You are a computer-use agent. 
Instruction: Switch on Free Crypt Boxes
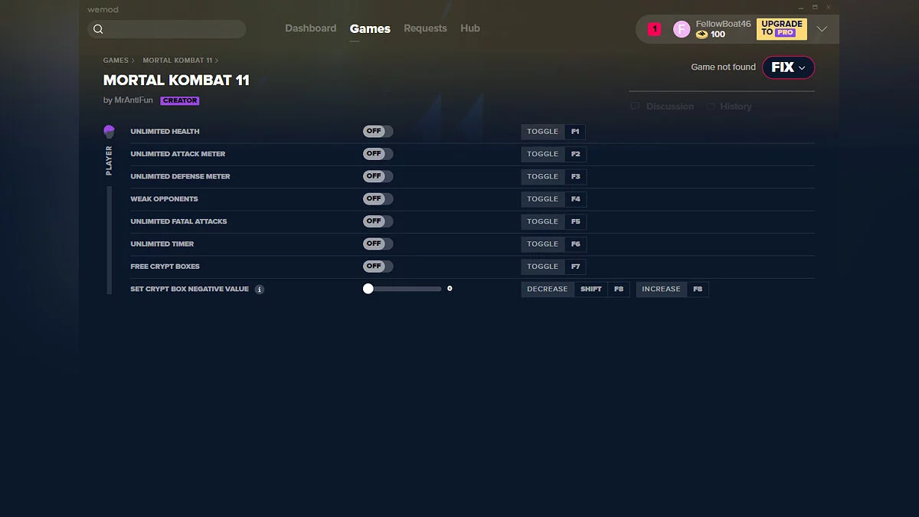click(x=378, y=267)
